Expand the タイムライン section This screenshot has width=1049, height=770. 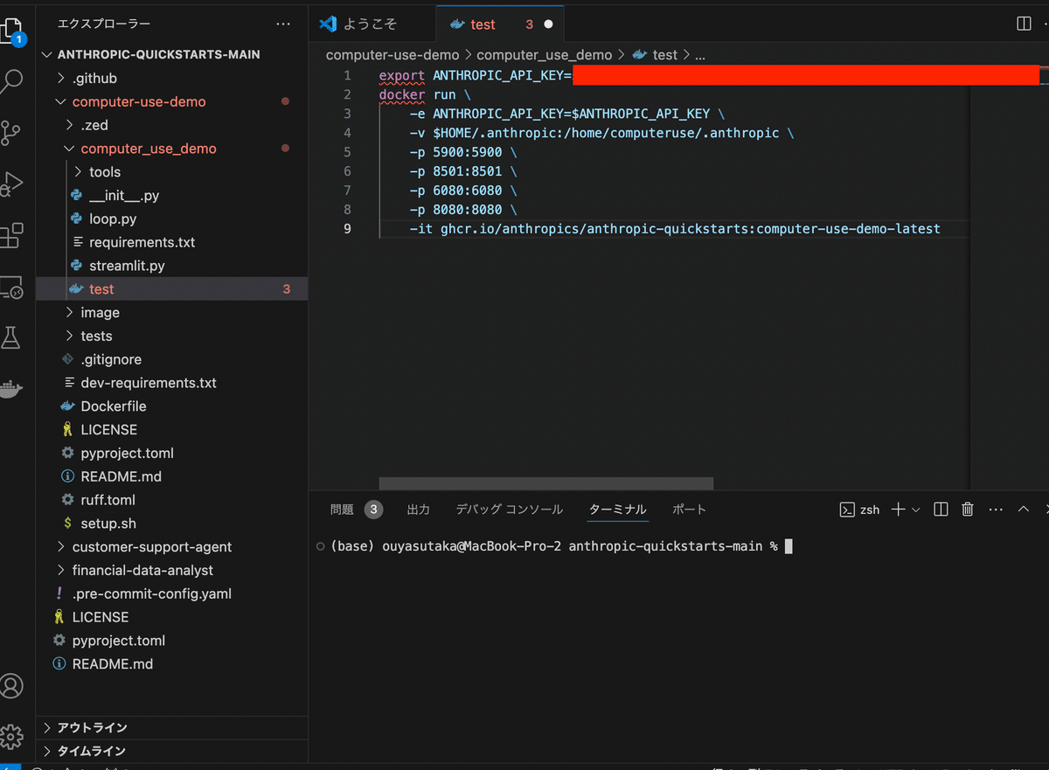[x=171, y=751]
